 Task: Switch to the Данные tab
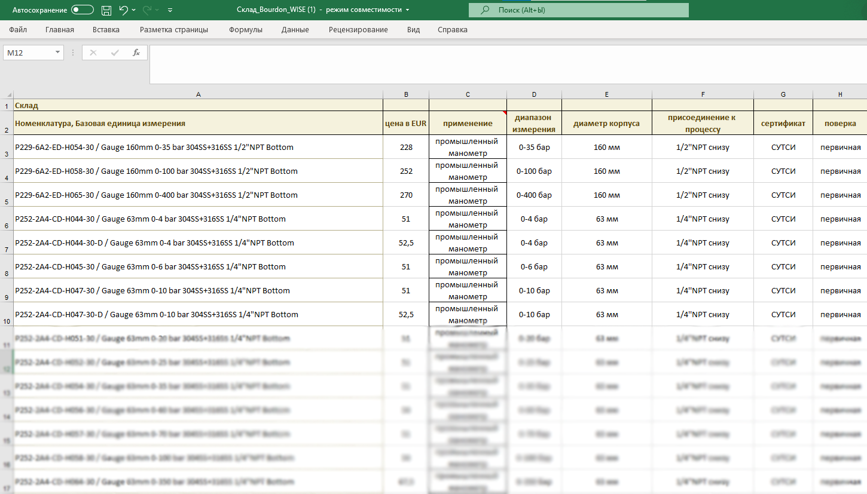[295, 30]
